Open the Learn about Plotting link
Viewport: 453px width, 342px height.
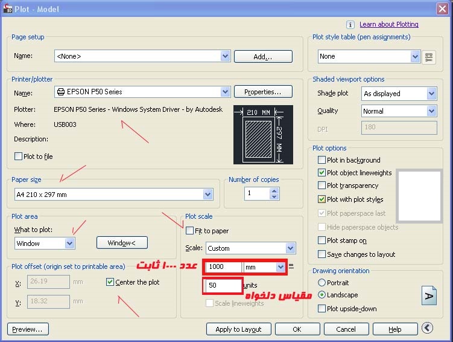click(x=388, y=25)
